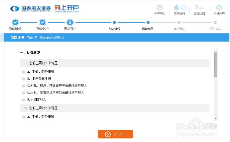Image resolution: width=230 pixels, height=142 pixels.
Task: Select question 2 option A 工资、劳务报酬
Action: [x=23, y=117]
